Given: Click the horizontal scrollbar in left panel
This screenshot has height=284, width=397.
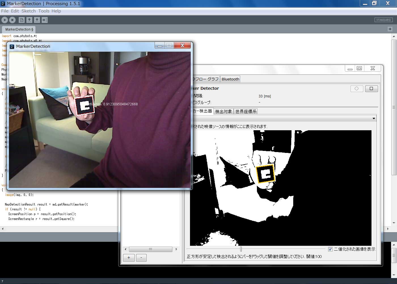Looking at the screenshot, I should click(x=151, y=249).
